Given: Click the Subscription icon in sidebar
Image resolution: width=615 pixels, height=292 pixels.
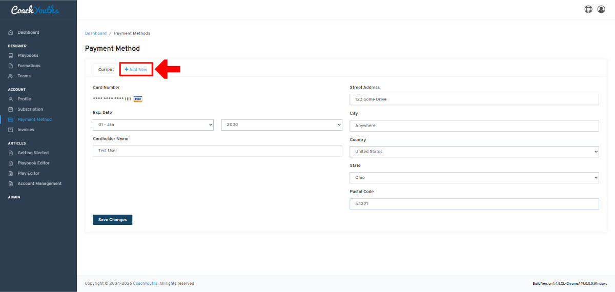Looking at the screenshot, I should 11,109.
